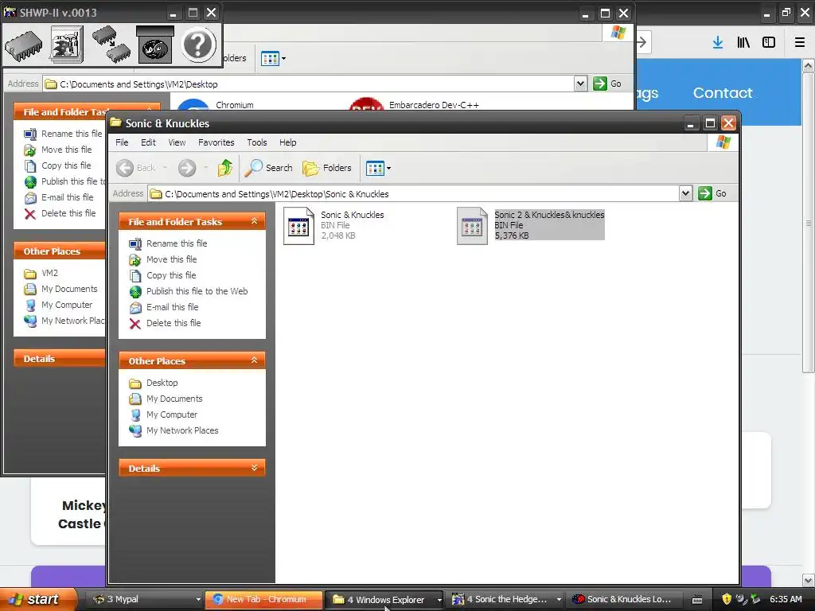Click the Search toolbar button
This screenshot has width=815, height=611.
(269, 168)
